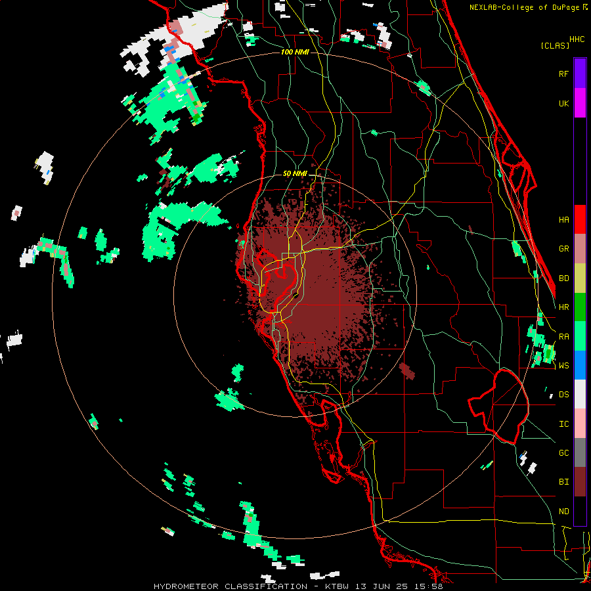Click the WS legend label text

[563, 366]
